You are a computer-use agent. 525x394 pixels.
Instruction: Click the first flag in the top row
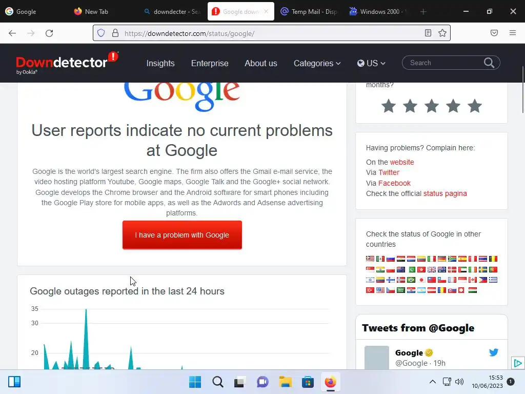tap(370, 259)
